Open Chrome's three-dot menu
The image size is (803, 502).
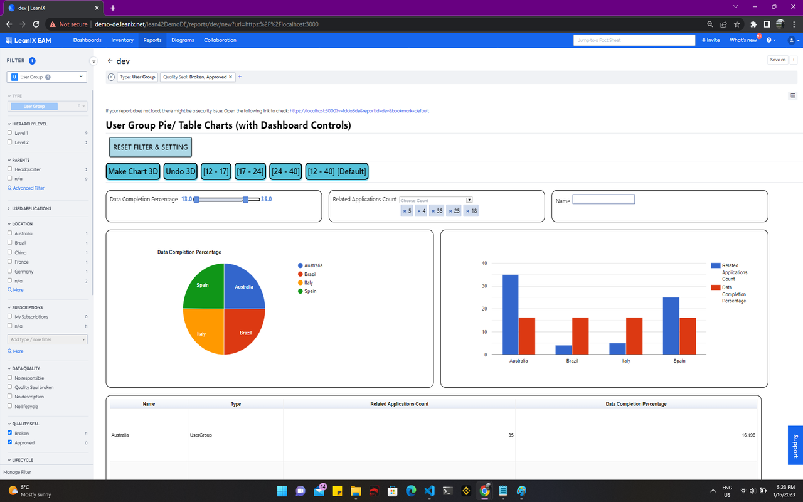pyautogui.click(x=794, y=24)
